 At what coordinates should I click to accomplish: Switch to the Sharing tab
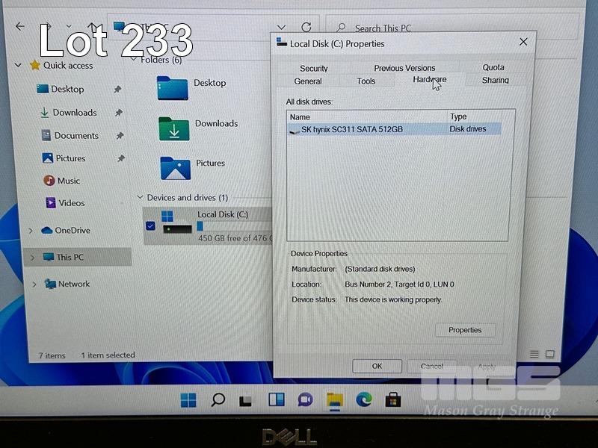(x=495, y=80)
